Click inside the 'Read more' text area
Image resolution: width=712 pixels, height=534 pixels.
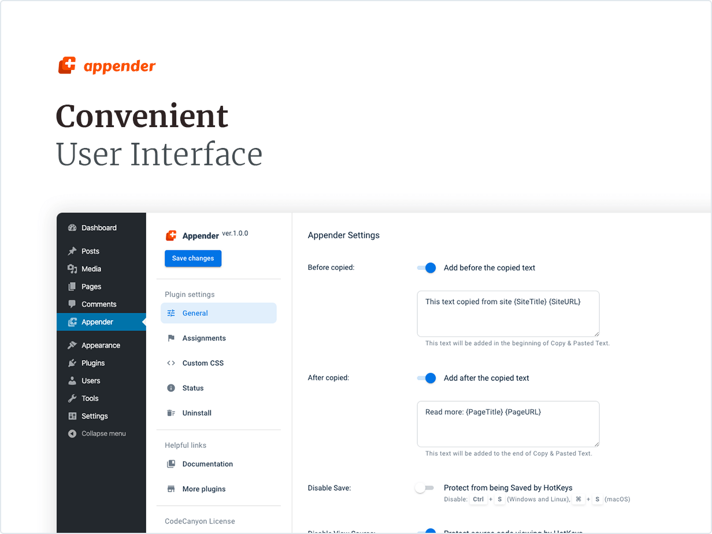[x=507, y=424]
